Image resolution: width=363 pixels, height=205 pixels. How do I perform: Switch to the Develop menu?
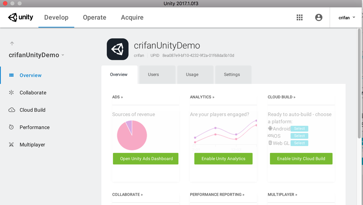coord(56,17)
